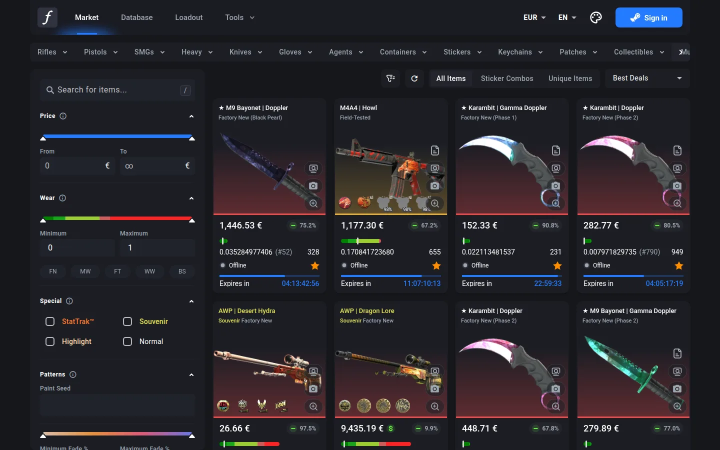Screen dimensions: 720x450
Task: Favorite the M9 Bayonet Doppler listing
Action: pyautogui.click(x=315, y=265)
